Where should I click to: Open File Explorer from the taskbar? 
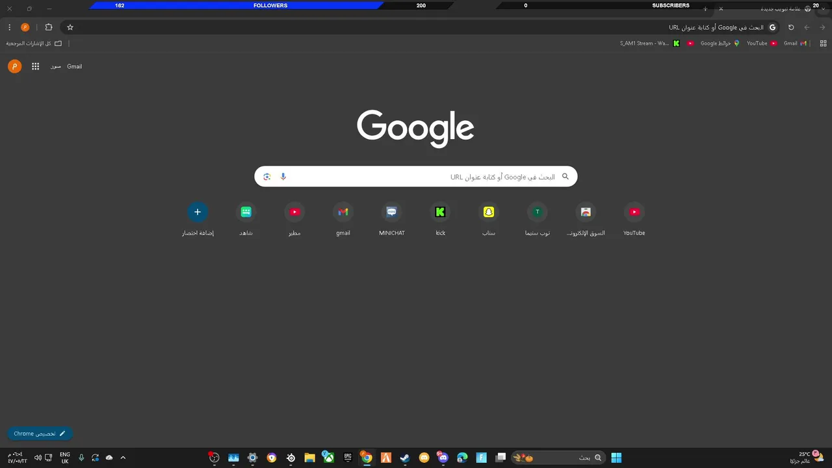[x=309, y=458]
